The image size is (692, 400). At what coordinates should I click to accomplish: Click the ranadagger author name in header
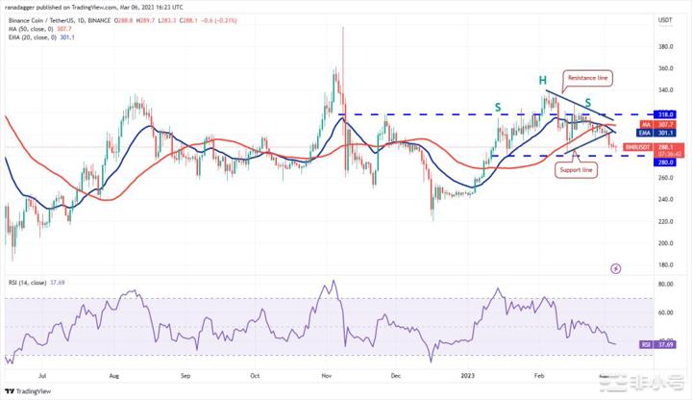tap(27, 8)
